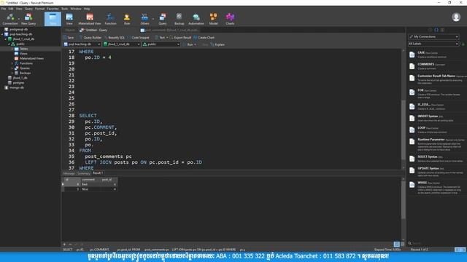Click the user avatar icon
467x262 pixels.
(x=456, y=17)
